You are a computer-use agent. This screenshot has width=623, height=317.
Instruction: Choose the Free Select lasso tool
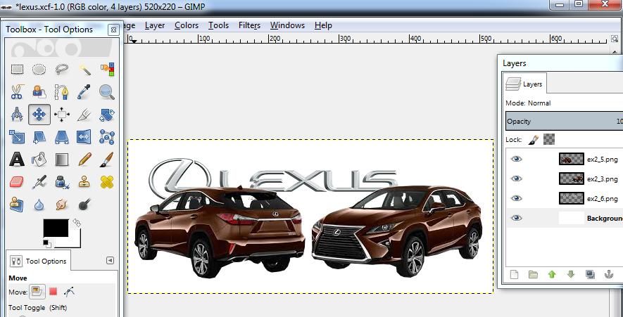click(62, 70)
